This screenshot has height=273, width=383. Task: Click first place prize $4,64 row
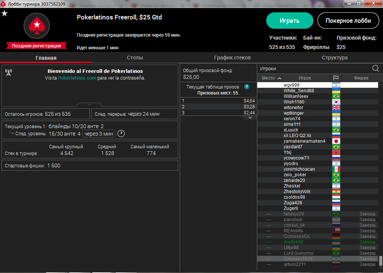(218, 101)
